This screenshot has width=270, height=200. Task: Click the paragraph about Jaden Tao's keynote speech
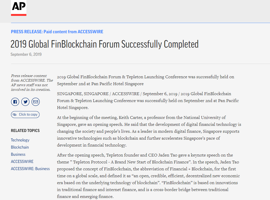click(x=148, y=176)
